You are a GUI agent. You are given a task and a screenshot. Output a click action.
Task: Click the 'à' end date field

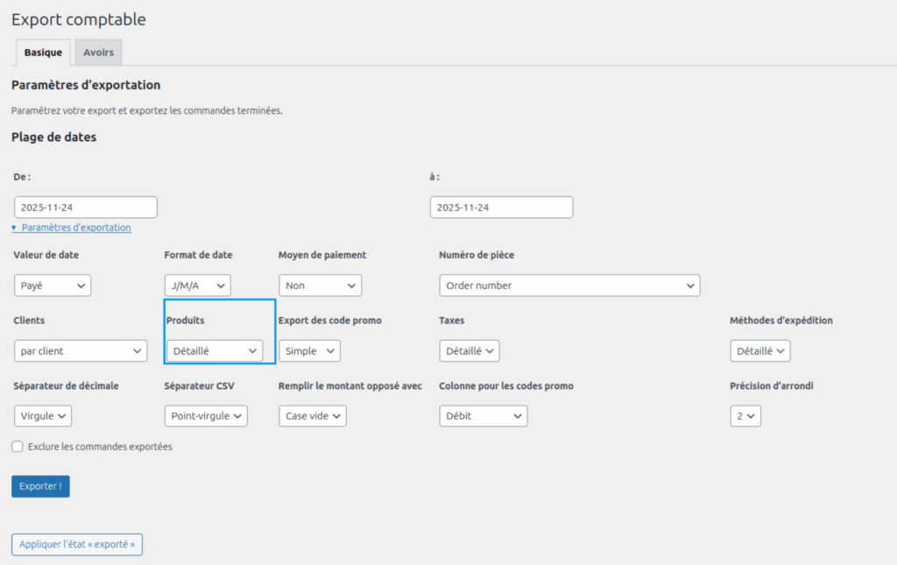pyautogui.click(x=501, y=208)
